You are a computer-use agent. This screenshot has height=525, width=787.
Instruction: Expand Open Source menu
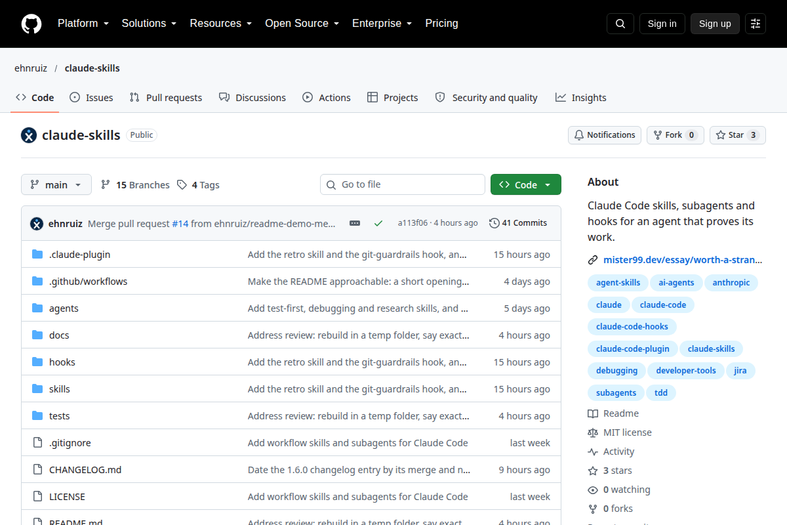tap(302, 24)
